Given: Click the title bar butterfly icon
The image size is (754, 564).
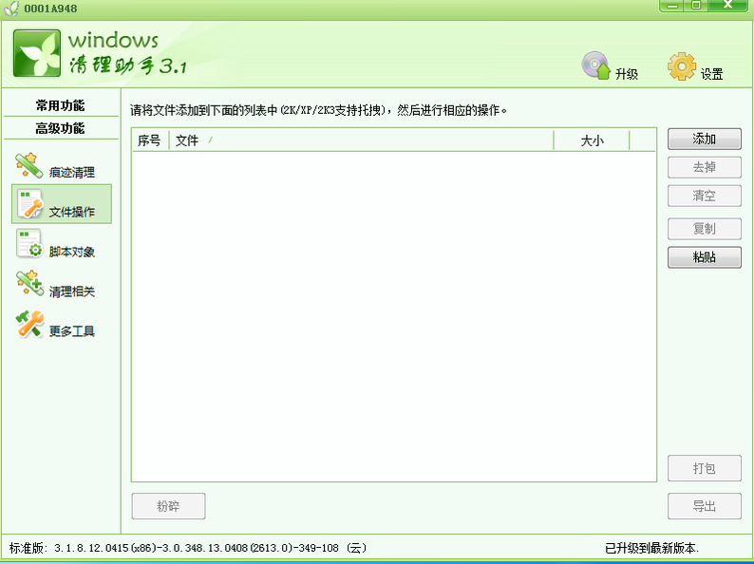Looking at the screenshot, I should coord(11,9).
